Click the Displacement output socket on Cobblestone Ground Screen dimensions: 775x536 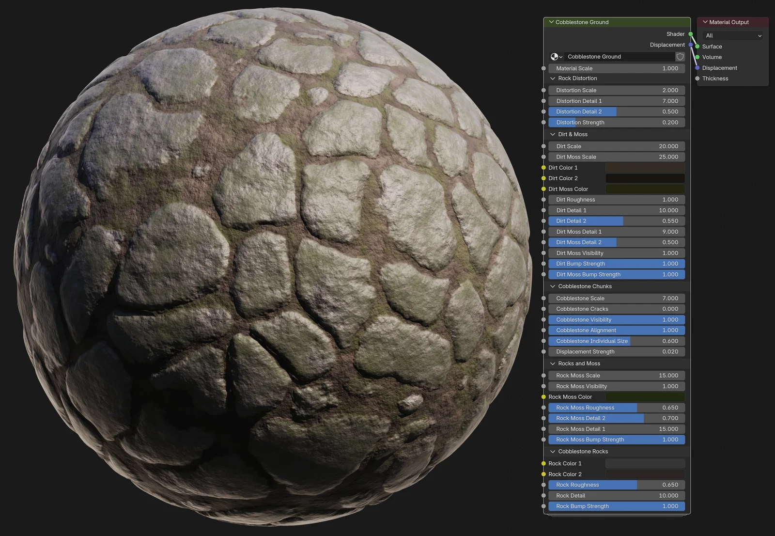[691, 45]
